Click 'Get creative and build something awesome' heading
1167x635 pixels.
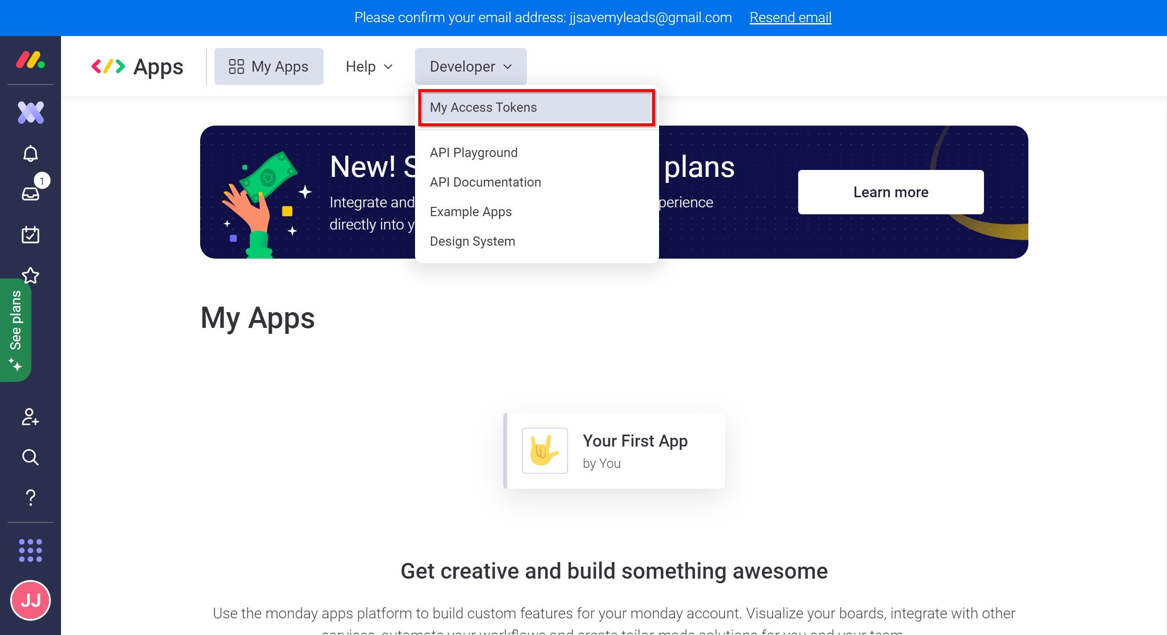(x=614, y=571)
